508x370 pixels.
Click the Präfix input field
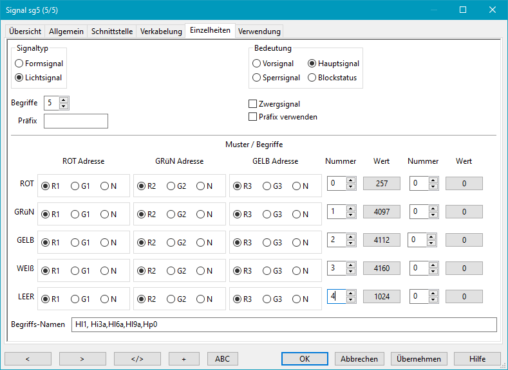pyautogui.click(x=75, y=121)
